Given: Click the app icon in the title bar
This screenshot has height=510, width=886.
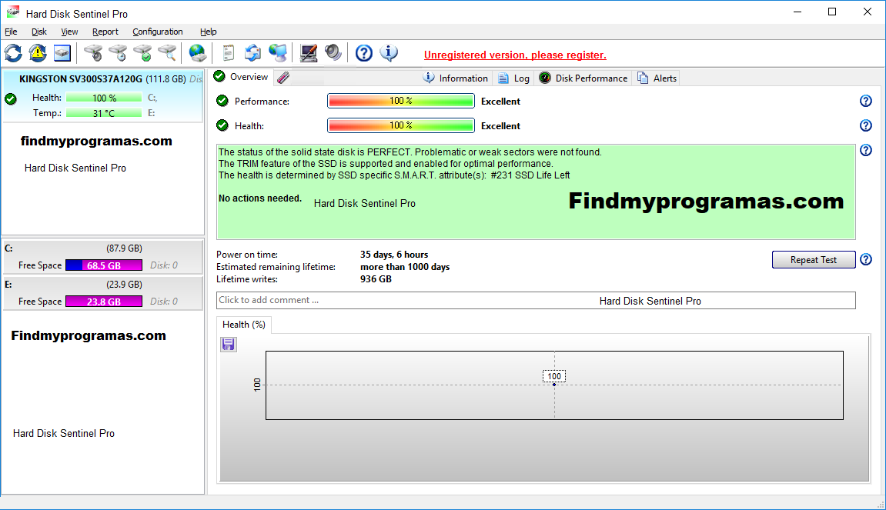Looking at the screenshot, I should point(13,12).
